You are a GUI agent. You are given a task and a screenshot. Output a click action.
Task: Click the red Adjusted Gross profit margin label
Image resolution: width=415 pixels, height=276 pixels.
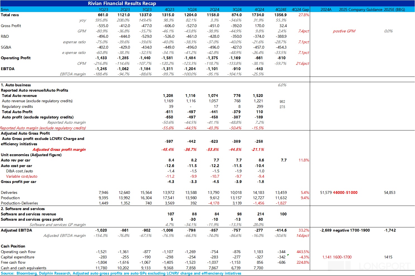pyautogui.click(x=59, y=149)
